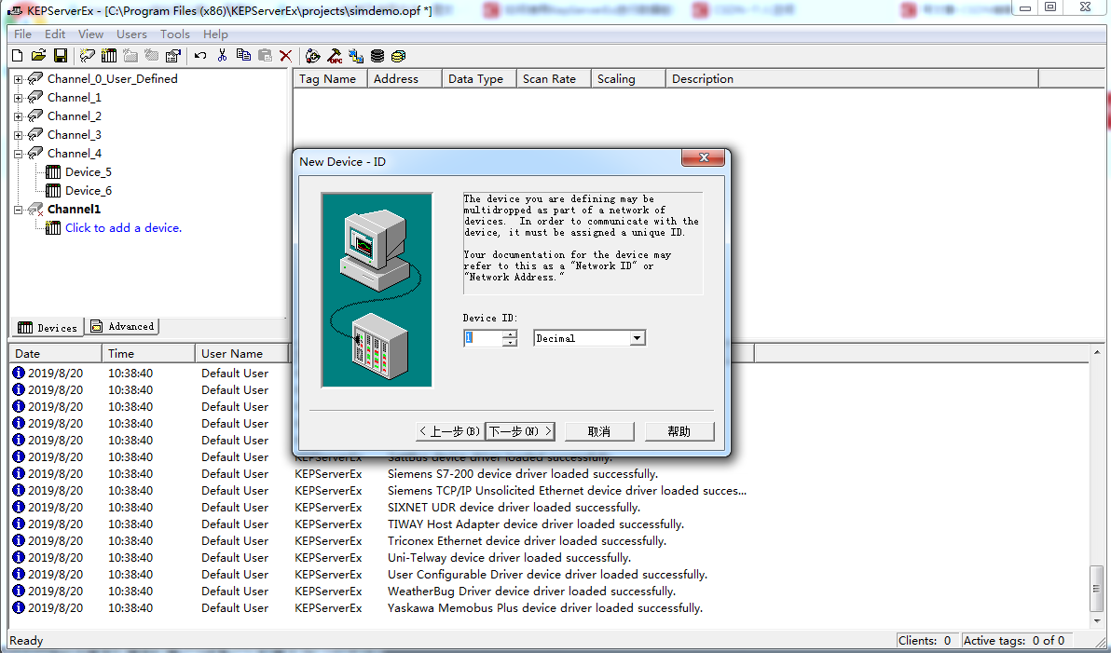Viewport: 1111px width, 653px height.
Task: Click the greyed New Tag icon
Action: coord(152,55)
